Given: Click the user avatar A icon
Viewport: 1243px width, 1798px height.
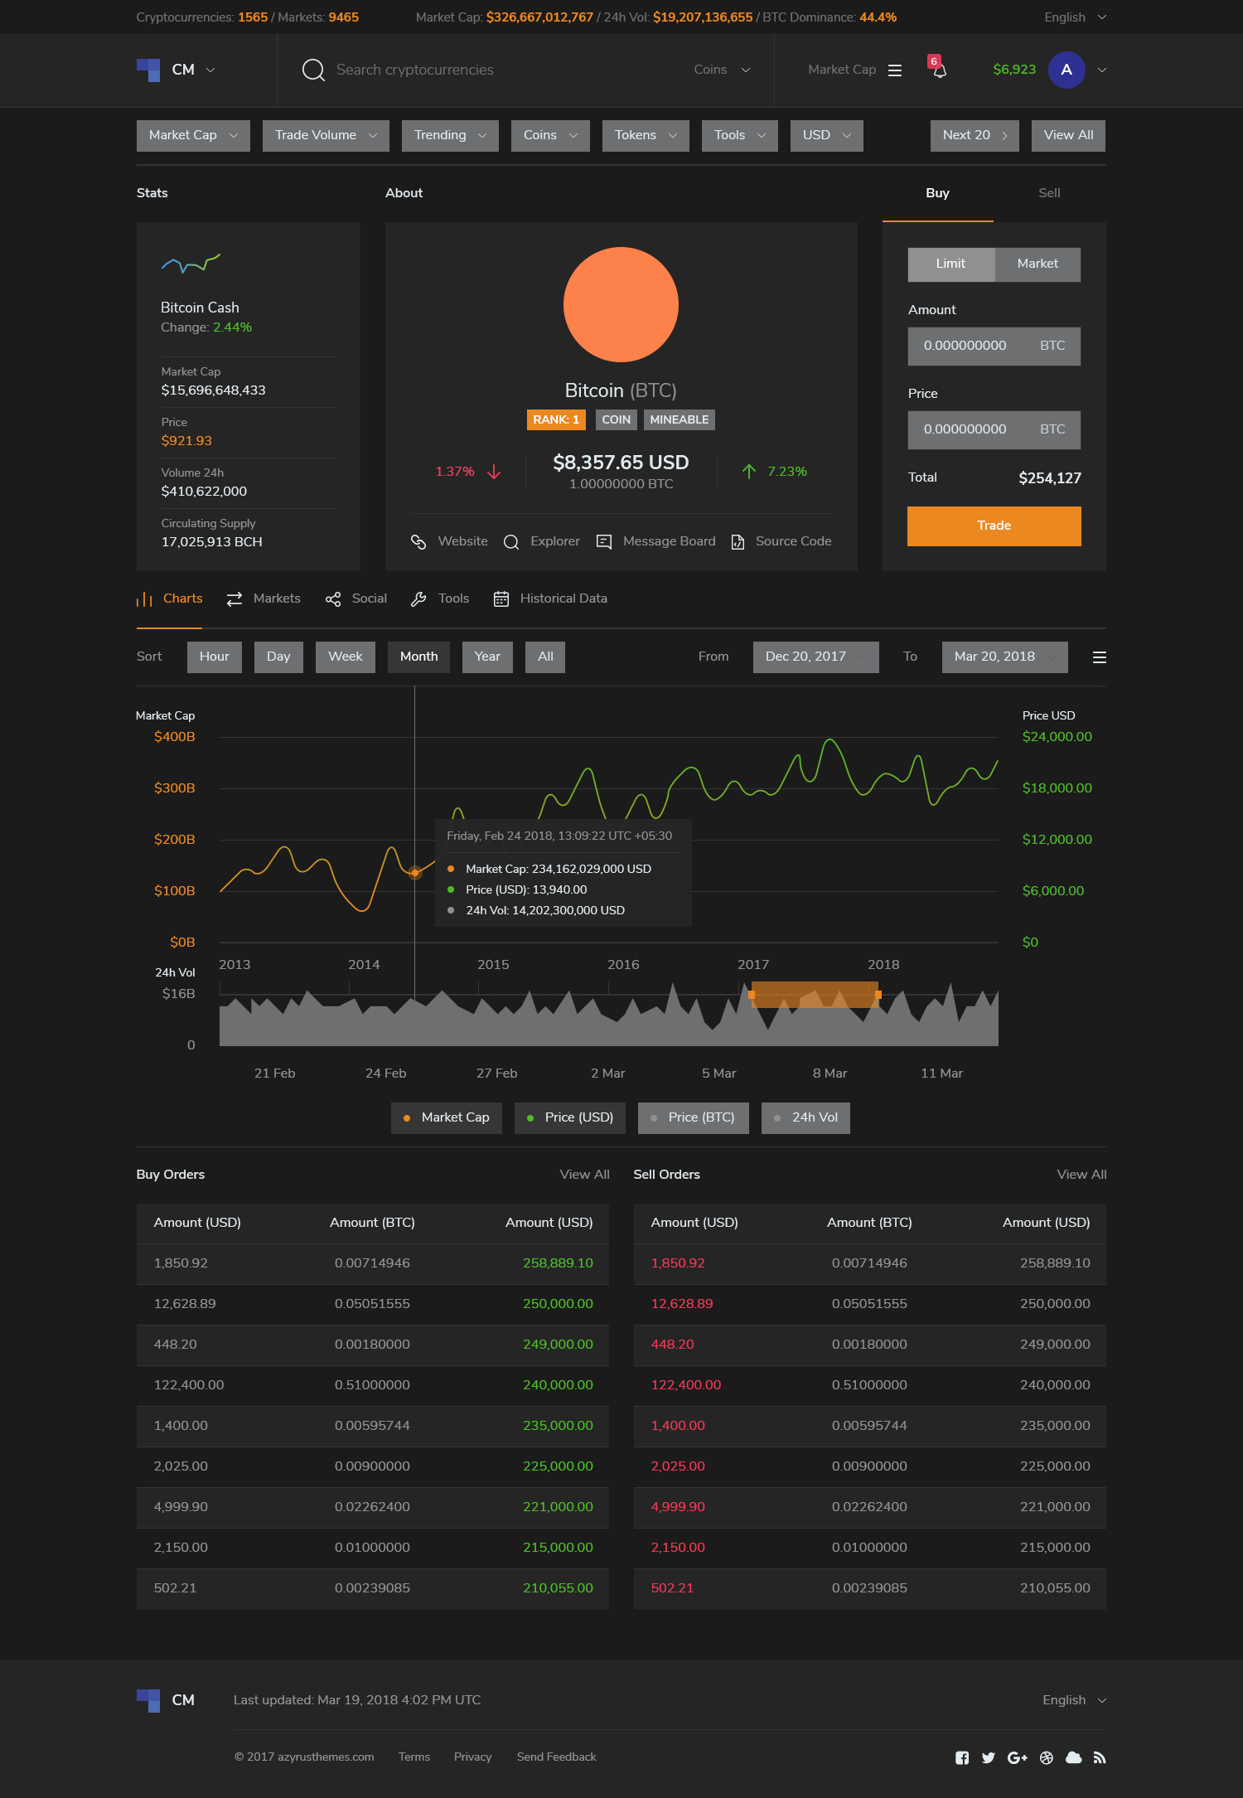Looking at the screenshot, I should click(x=1066, y=70).
